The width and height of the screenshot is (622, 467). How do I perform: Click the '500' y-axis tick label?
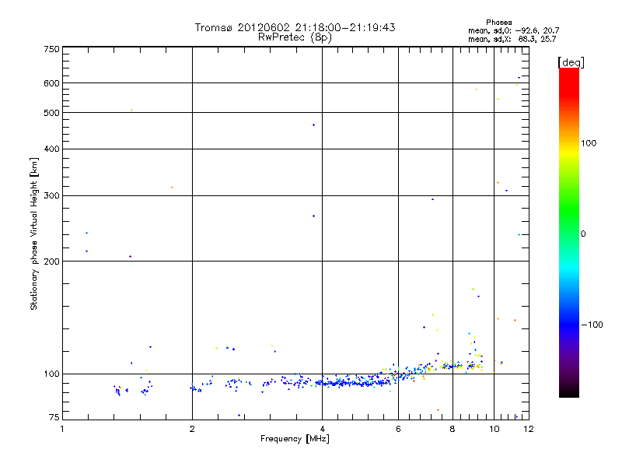tap(52, 113)
